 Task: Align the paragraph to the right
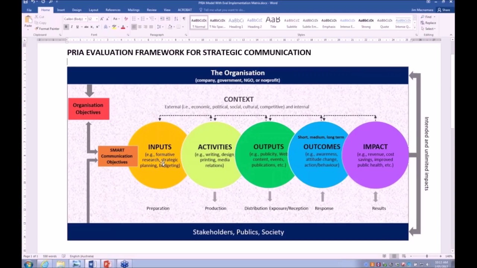[x=145, y=27]
